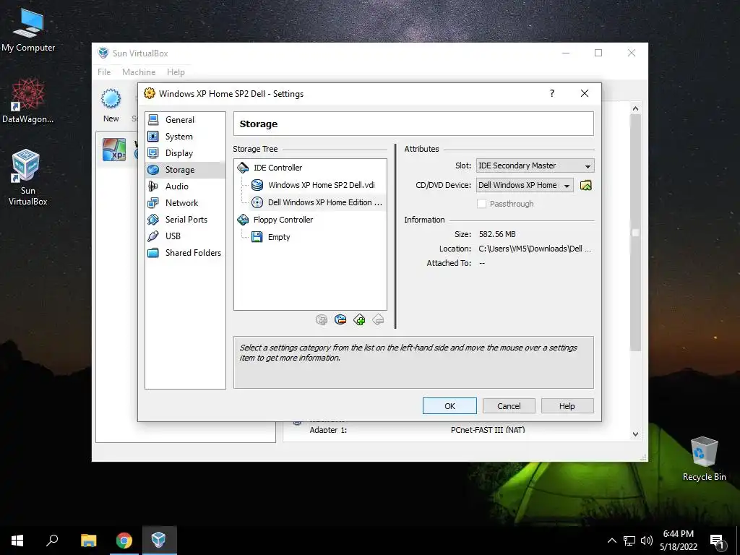Open Help menu in Sun VirtualBox window
The width and height of the screenshot is (740, 555).
176,72
